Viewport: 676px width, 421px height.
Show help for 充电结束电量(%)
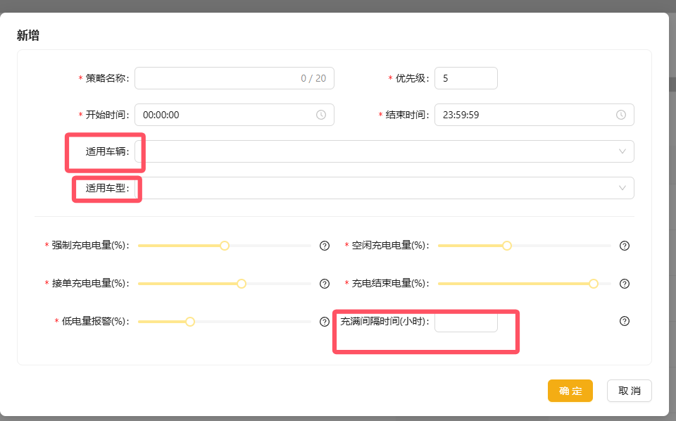click(x=625, y=284)
